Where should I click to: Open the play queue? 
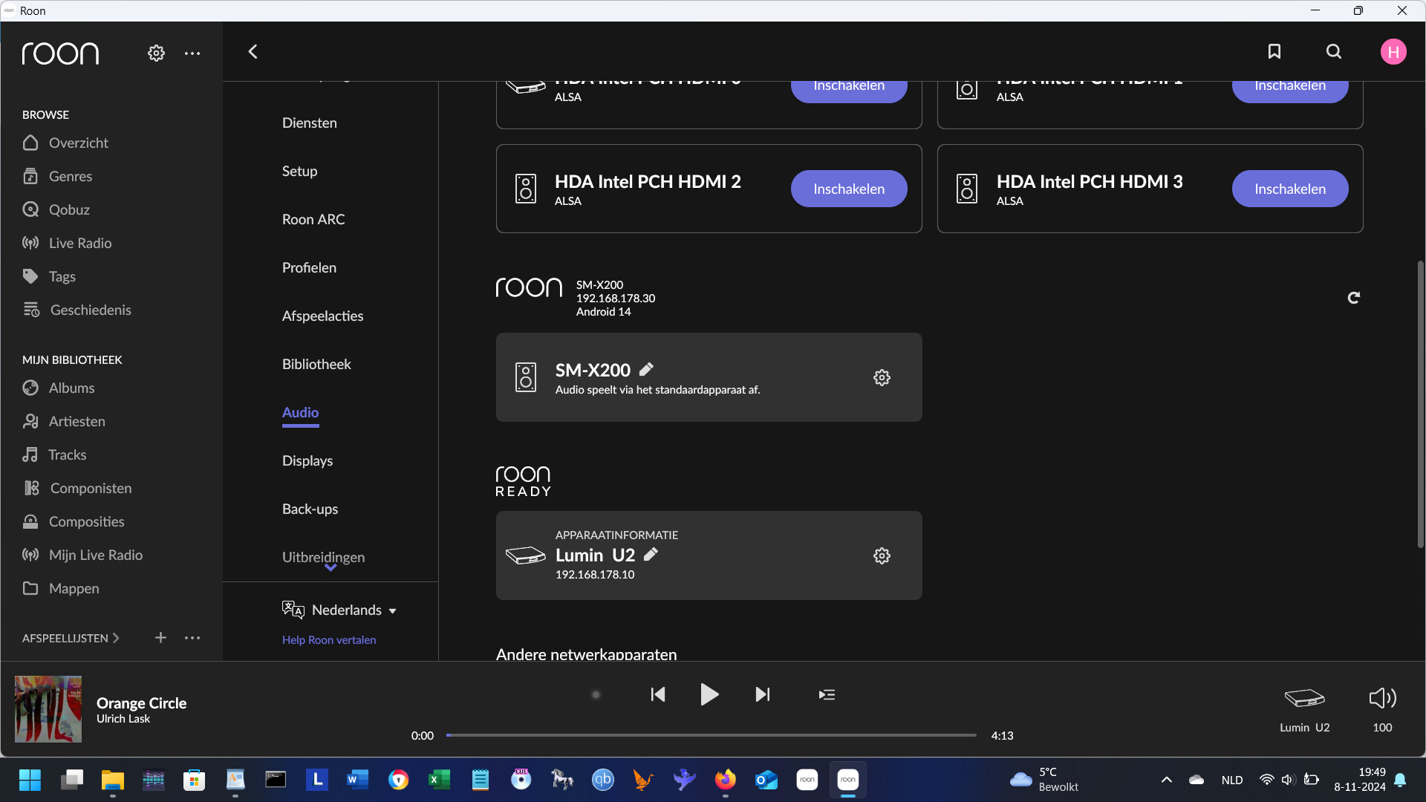[827, 694]
